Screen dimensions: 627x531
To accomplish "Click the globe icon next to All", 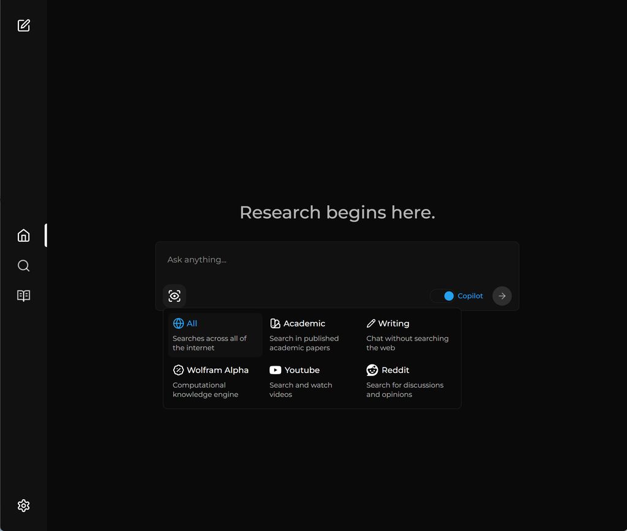I will click(x=178, y=323).
